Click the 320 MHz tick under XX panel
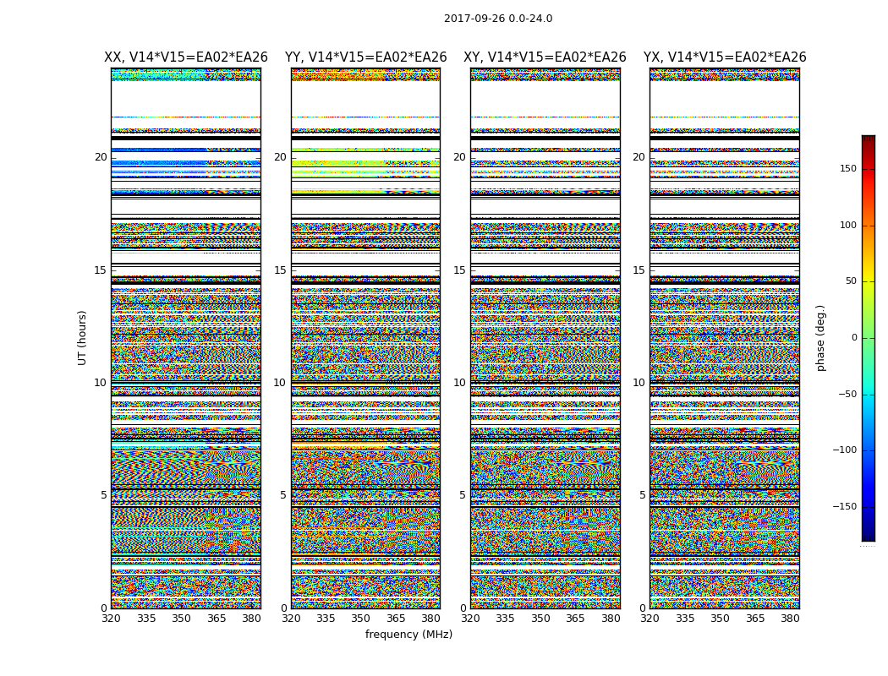Screen dimensions: 888x676 pos(111,619)
